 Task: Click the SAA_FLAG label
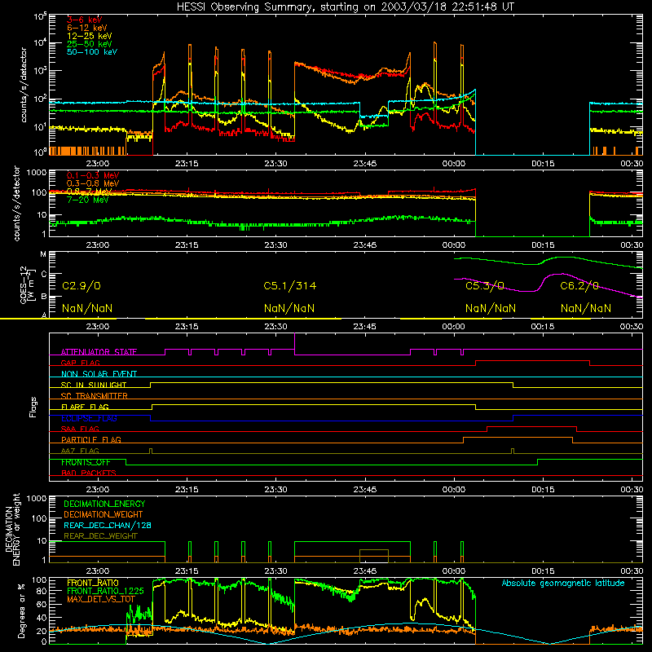click(x=80, y=429)
